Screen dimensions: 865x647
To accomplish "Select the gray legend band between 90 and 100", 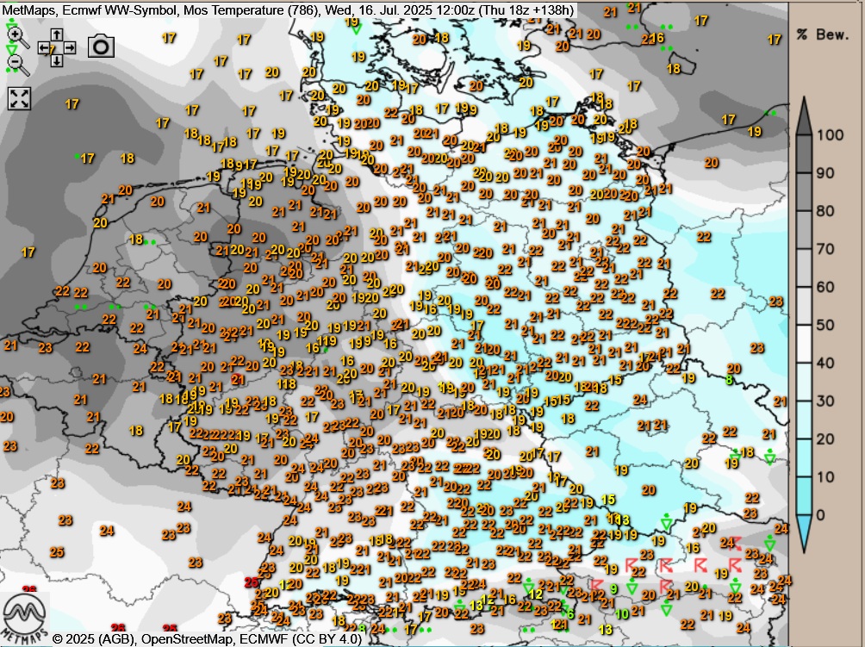I will click(x=802, y=153).
